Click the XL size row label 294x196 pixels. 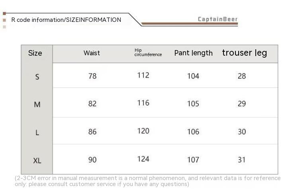click(37, 161)
